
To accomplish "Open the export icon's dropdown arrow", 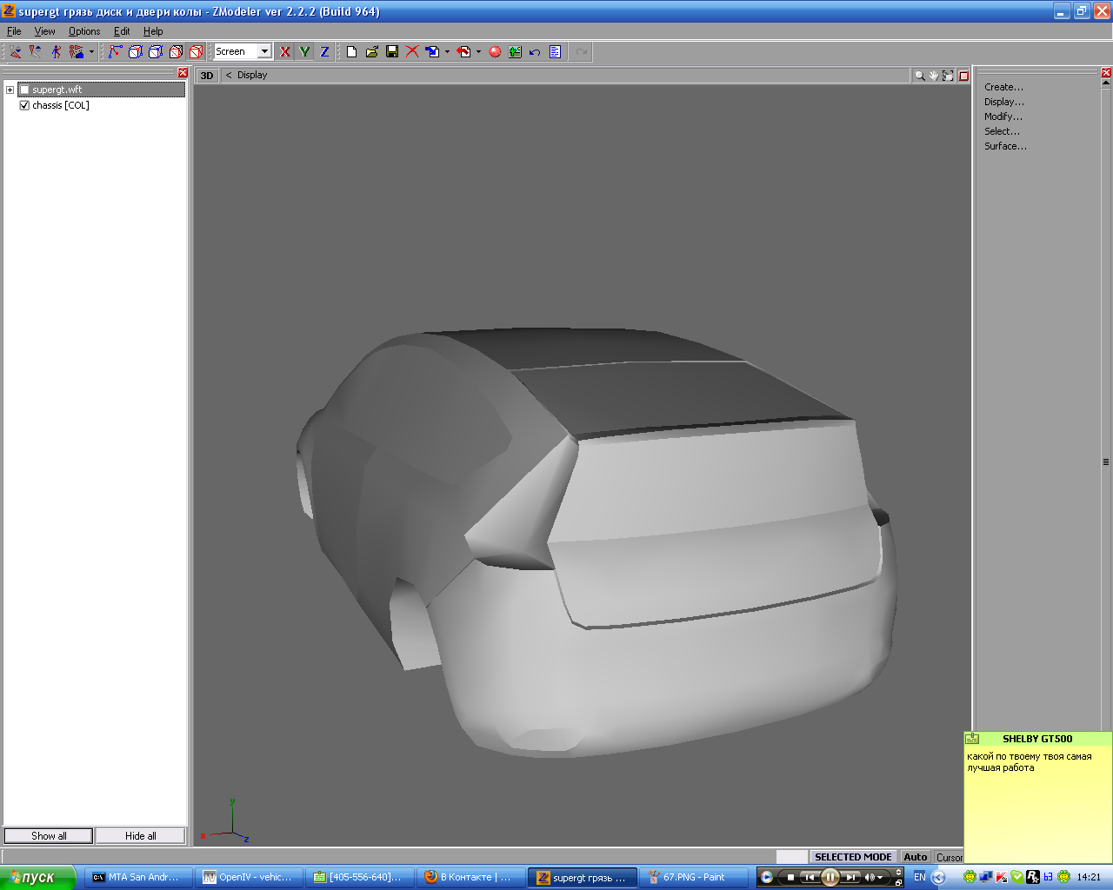I will [478, 52].
